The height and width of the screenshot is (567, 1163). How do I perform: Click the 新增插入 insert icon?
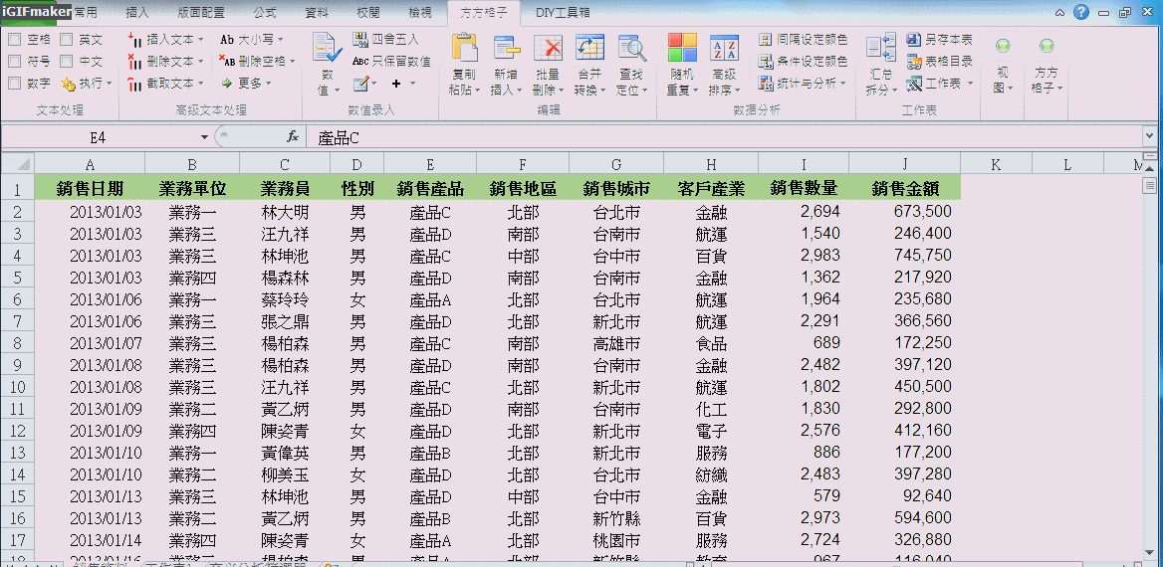pos(508,49)
